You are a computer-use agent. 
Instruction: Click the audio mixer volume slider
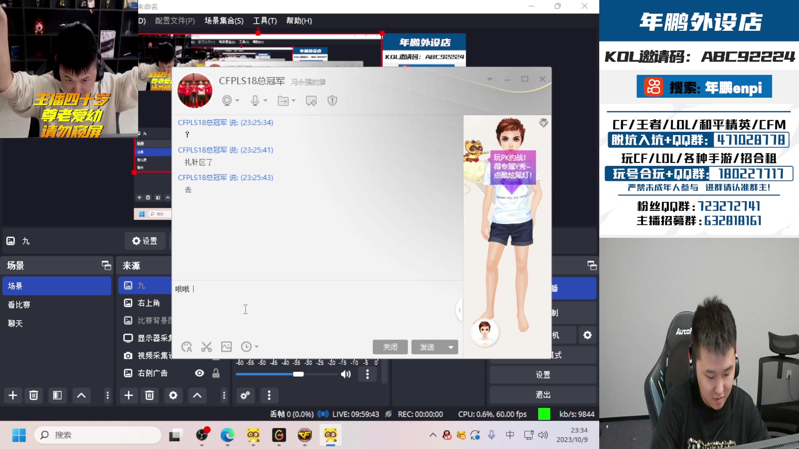click(x=287, y=374)
